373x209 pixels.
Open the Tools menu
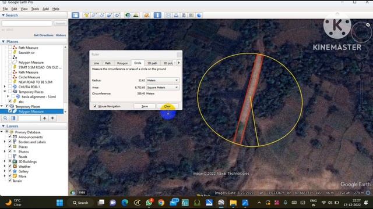(x=35, y=9)
